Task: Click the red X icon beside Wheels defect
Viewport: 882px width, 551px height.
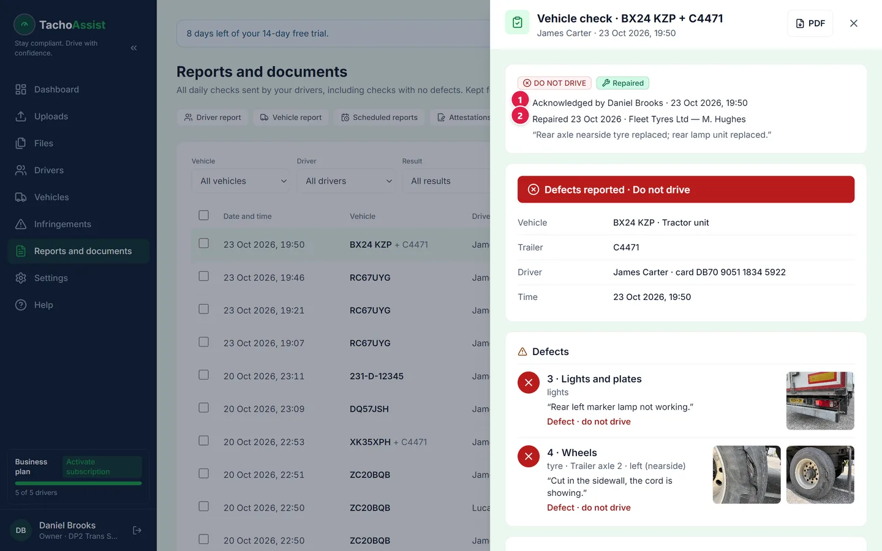Action: [529, 456]
